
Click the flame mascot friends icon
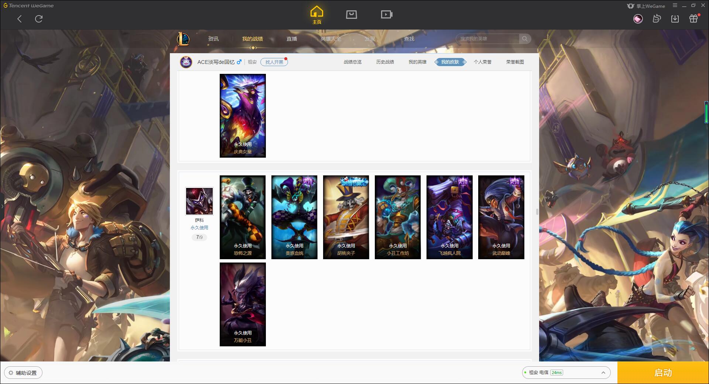[657, 19]
